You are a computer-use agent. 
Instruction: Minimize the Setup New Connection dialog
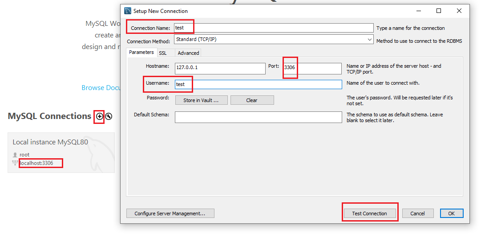click(419, 11)
